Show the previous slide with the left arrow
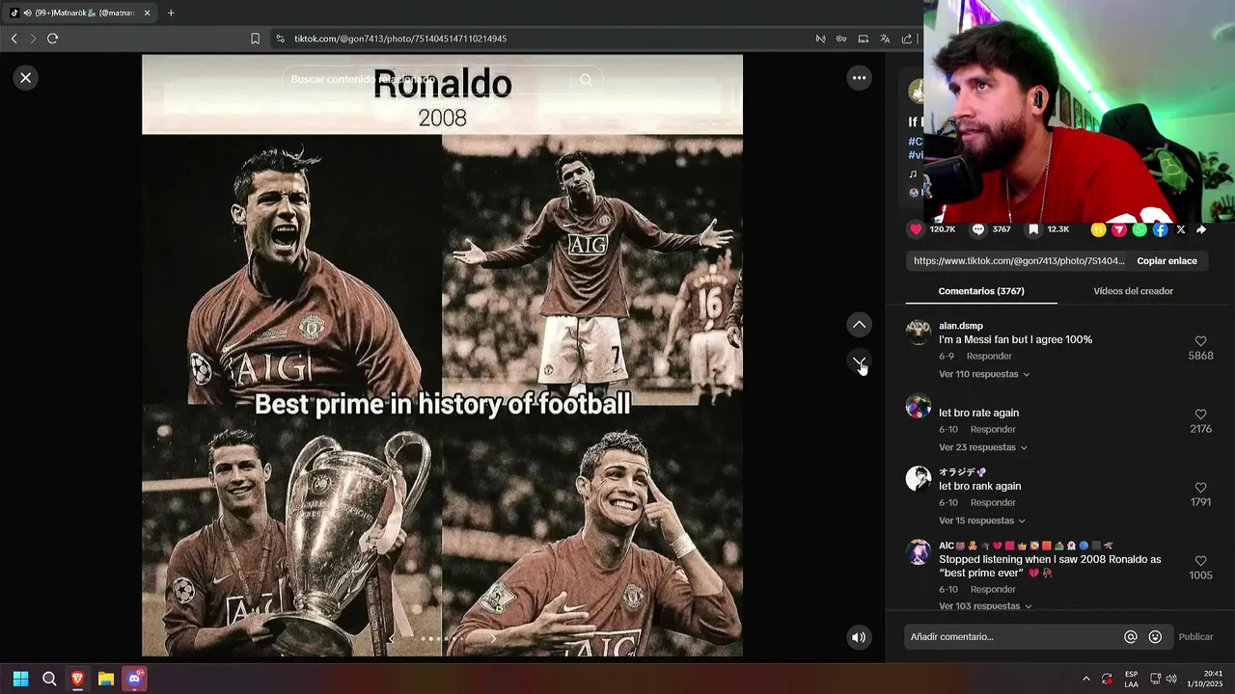 [x=391, y=638]
